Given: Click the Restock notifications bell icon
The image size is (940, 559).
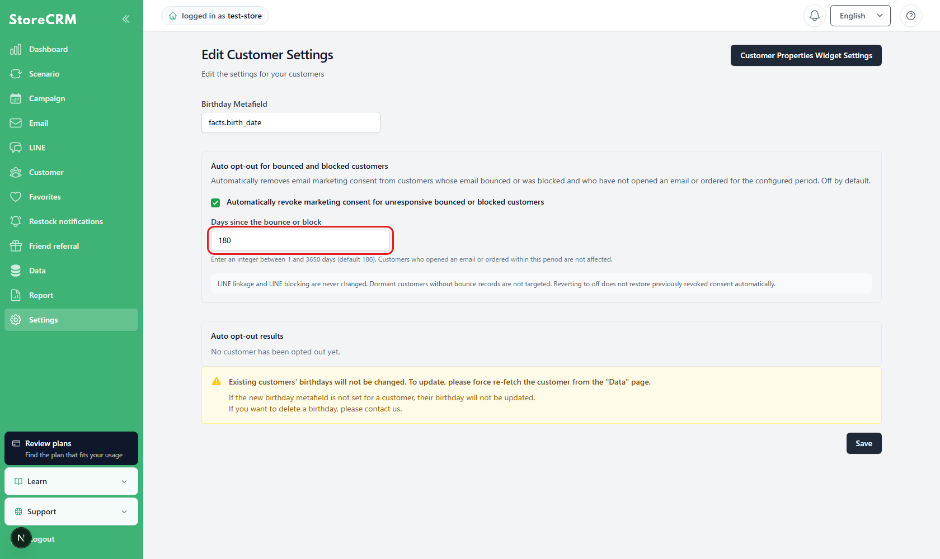Looking at the screenshot, I should (x=16, y=221).
